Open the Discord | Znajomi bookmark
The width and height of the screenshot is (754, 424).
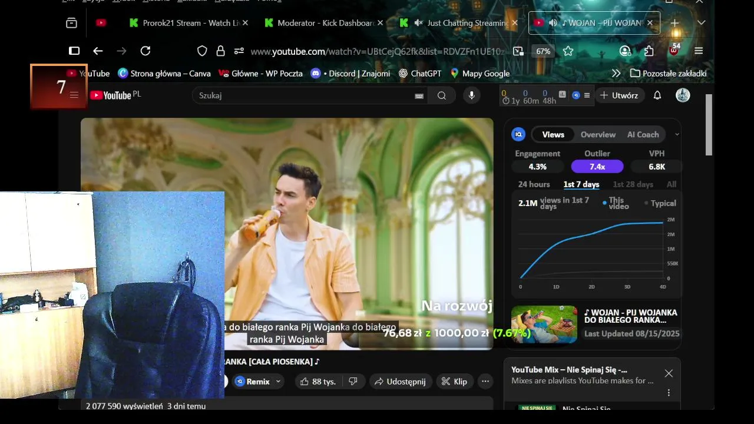[x=350, y=74]
